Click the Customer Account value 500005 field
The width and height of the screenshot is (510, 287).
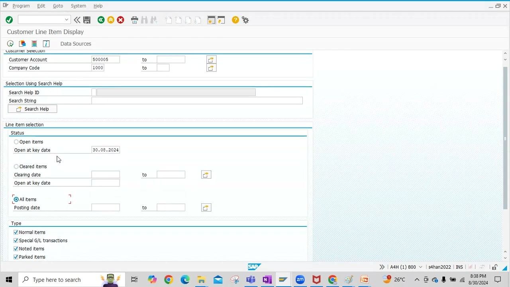[106, 60]
